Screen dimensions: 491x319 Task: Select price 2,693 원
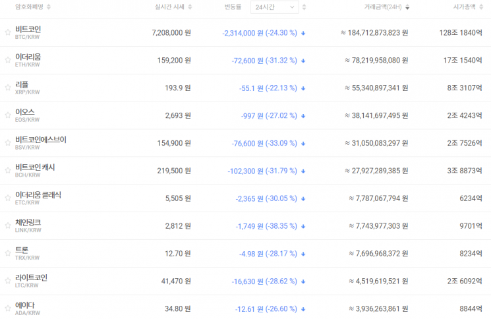coord(178,115)
